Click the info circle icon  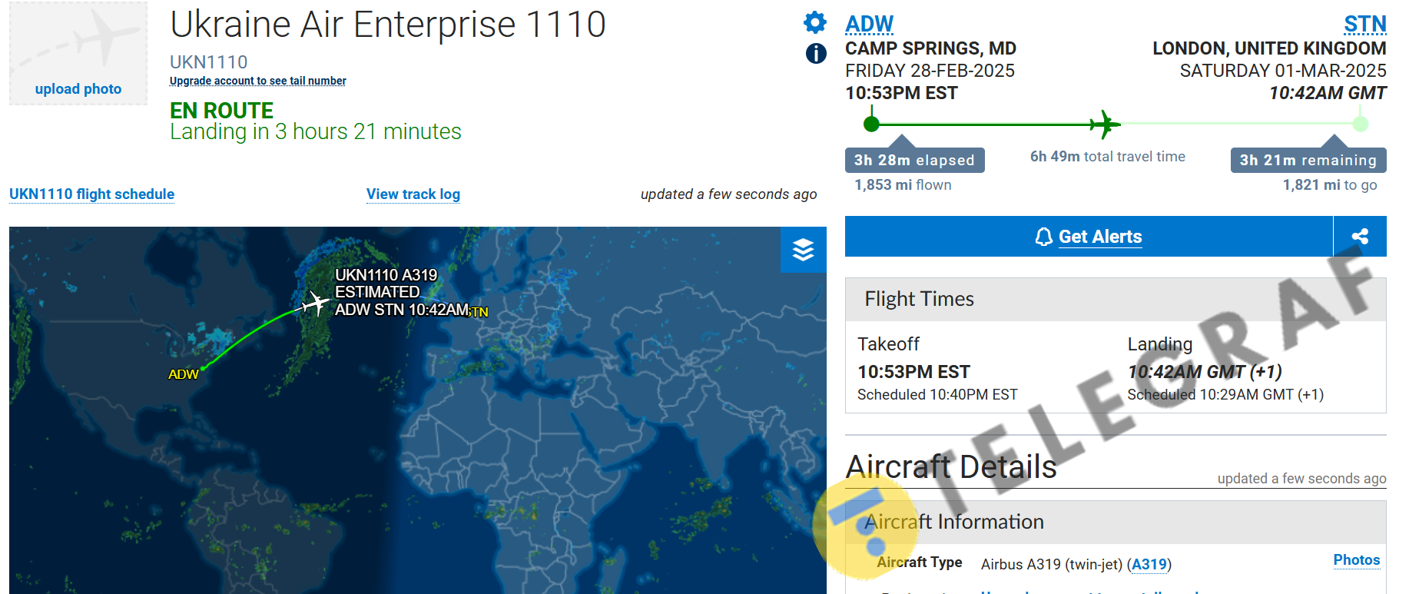click(x=816, y=53)
